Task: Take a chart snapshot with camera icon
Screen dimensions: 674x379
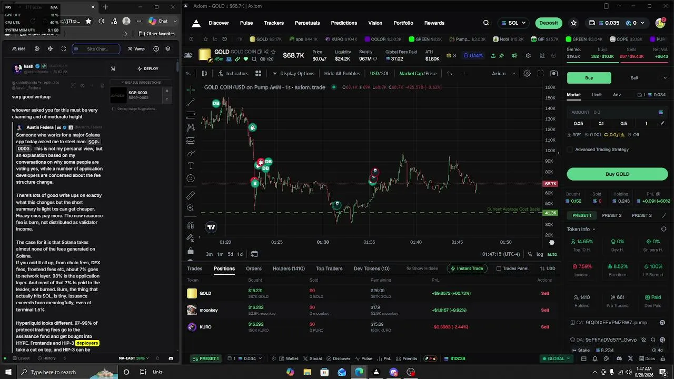Action: [x=553, y=74]
